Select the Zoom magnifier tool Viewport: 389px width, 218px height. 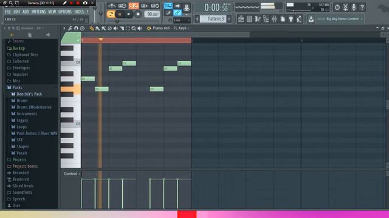click(134, 28)
